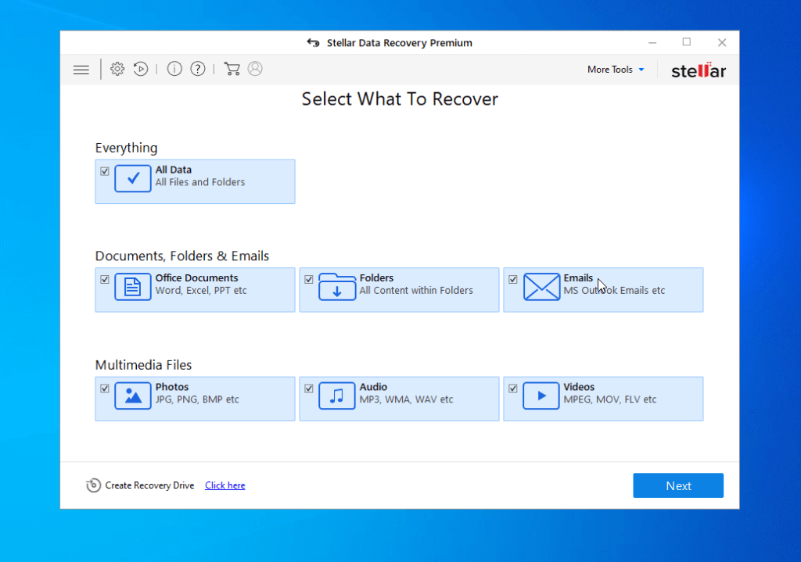The height and width of the screenshot is (562, 801).
Task: Select the Folders recovery tile
Action: tap(399, 289)
